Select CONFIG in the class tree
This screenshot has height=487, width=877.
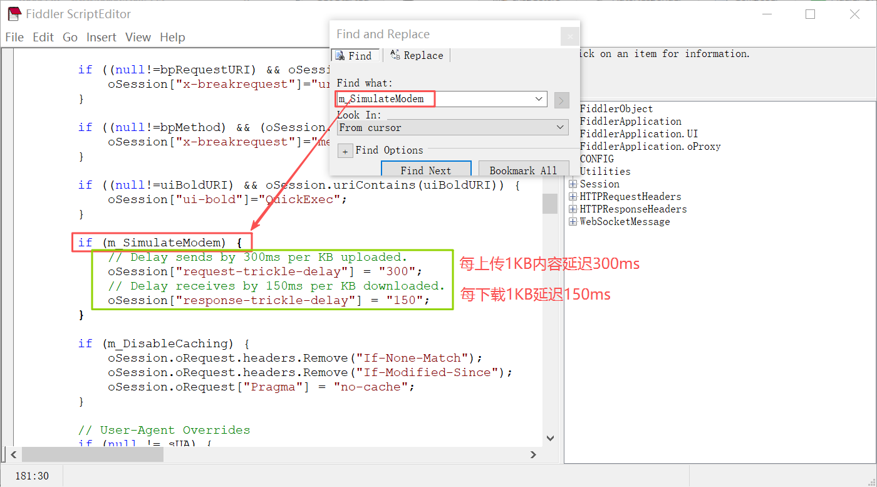(x=596, y=159)
